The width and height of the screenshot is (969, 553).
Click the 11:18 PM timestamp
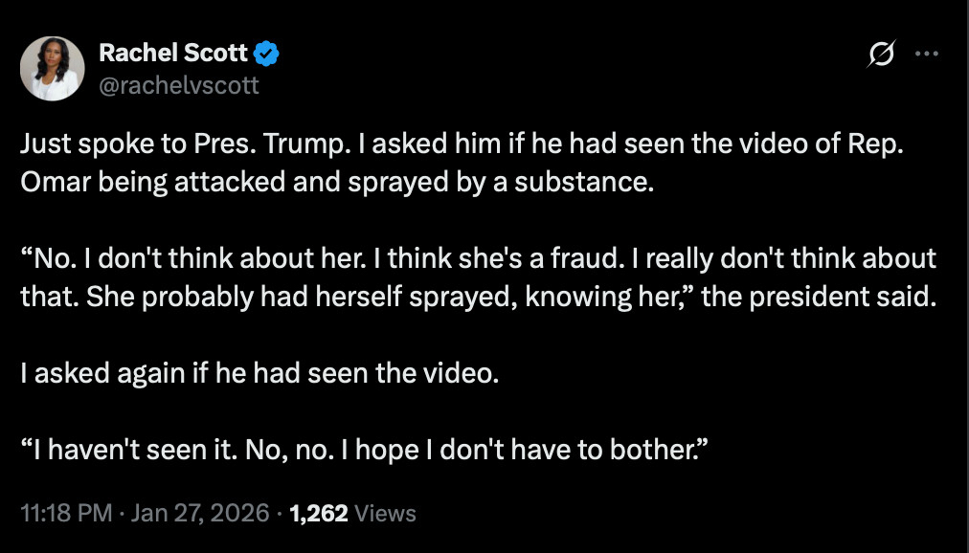click(x=66, y=514)
